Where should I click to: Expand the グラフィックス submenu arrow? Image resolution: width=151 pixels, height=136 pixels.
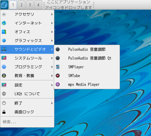click(52, 40)
